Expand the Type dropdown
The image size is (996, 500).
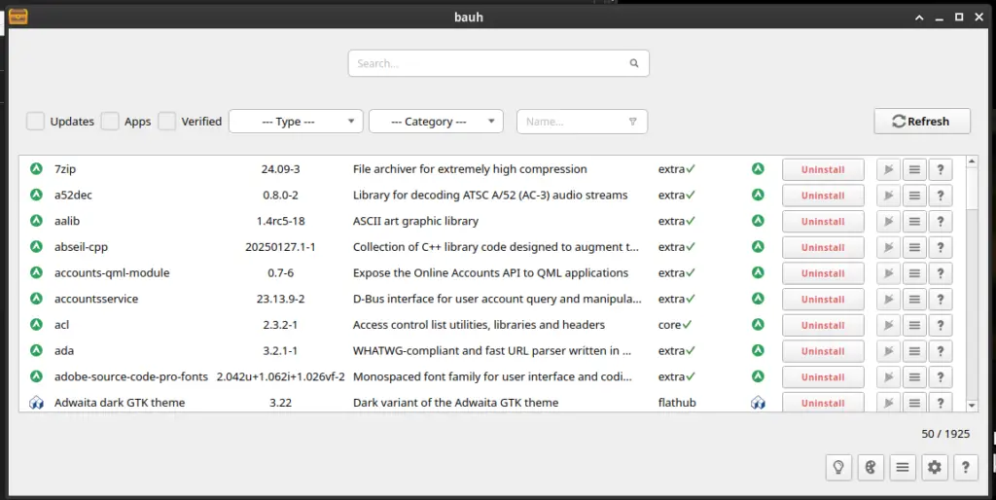[x=296, y=122]
